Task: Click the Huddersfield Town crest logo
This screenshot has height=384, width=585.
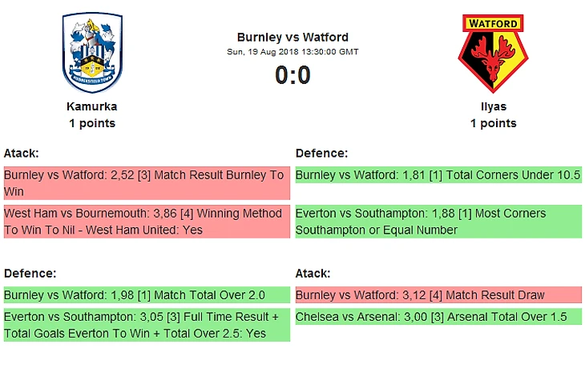Action: (92, 52)
